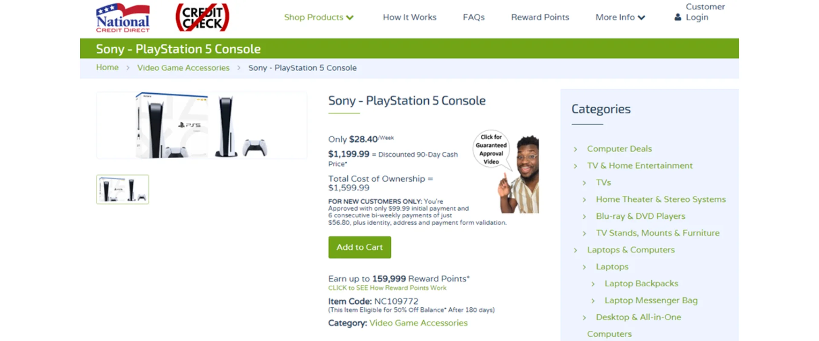Click the chevron next to TVs category
This screenshot has width=819, height=341.
(584, 182)
